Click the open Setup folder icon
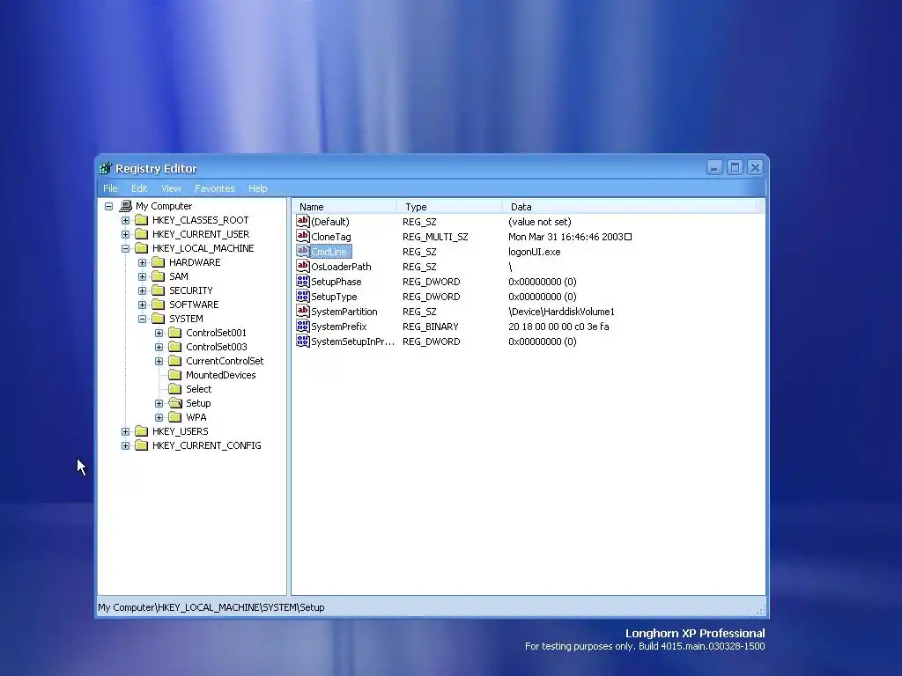 point(175,403)
